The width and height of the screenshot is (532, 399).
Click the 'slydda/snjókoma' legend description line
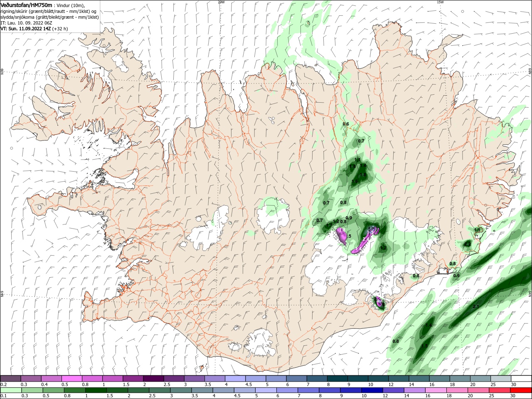click(49, 17)
